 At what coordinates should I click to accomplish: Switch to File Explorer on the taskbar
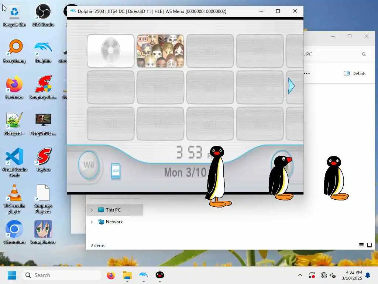tap(127, 275)
